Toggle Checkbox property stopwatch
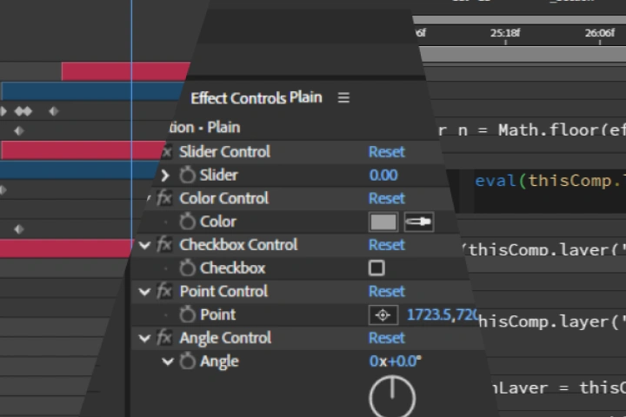Image resolution: width=626 pixels, height=417 pixels. point(187,268)
